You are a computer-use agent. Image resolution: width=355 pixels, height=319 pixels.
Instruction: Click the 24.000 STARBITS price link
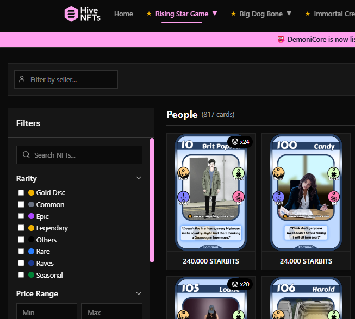pyautogui.click(x=306, y=261)
